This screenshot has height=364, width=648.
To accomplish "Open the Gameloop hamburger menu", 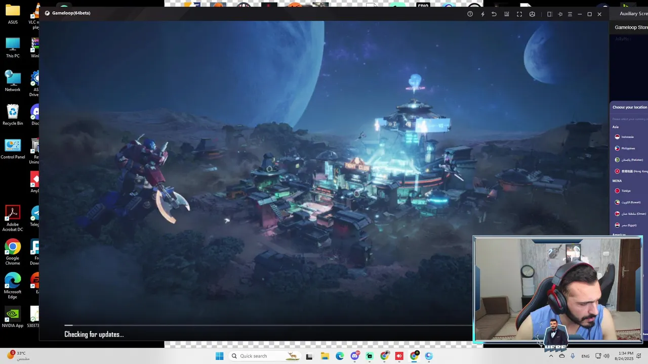I will 570,14.
